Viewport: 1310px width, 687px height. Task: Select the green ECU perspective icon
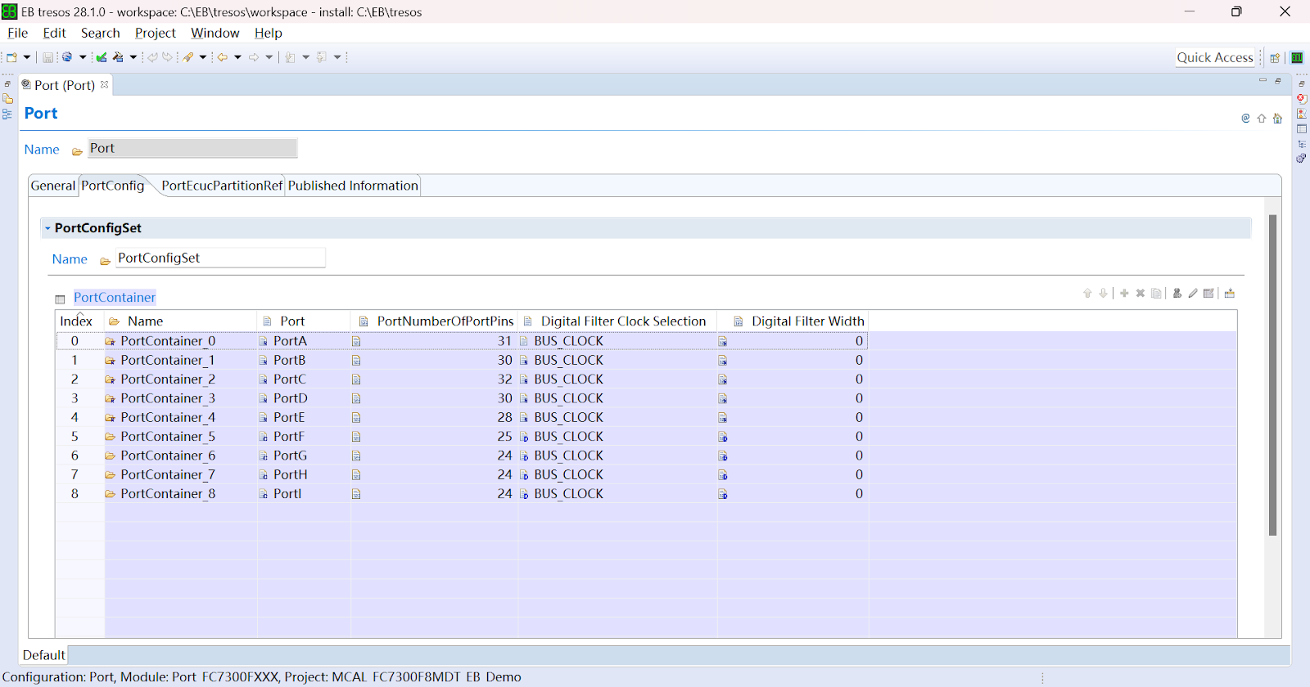1297,58
